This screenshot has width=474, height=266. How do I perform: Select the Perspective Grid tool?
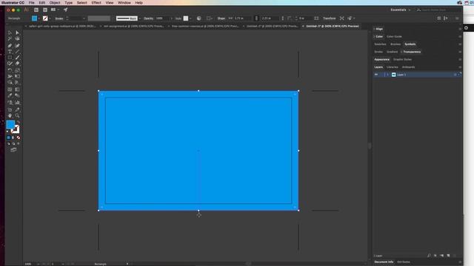click(x=17, y=82)
